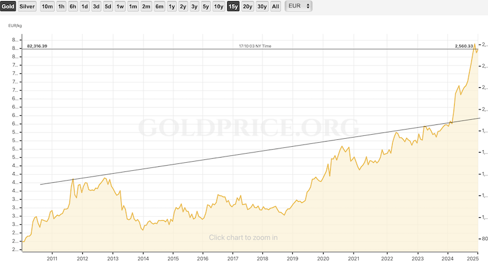Click the 2014 x-axis label
The image size is (488, 266).
click(143, 259)
